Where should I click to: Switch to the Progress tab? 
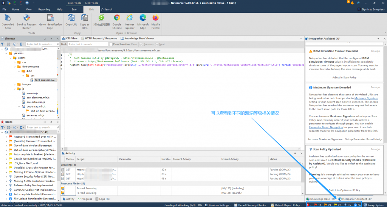pos(85,199)
